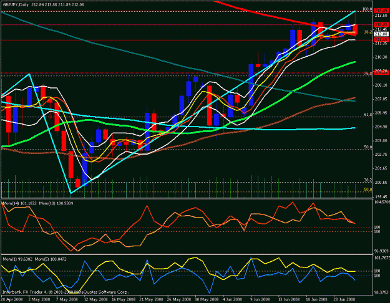Click the Mom(5) 100.0472 indicator label
This screenshot has height=303, width=390.
pyautogui.click(x=51, y=259)
